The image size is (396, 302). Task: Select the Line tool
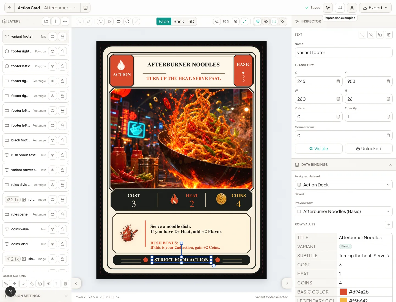136,21
